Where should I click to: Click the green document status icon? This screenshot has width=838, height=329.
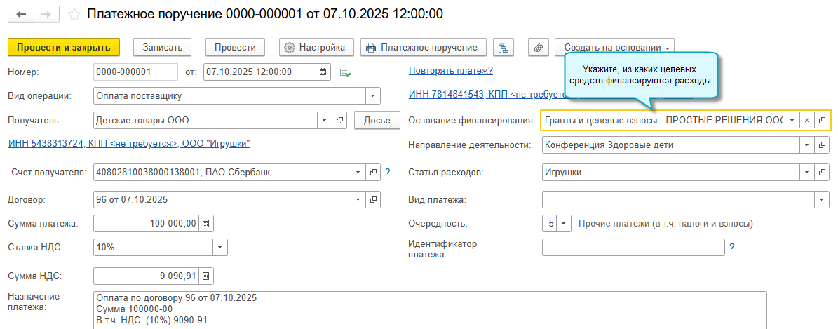344,72
